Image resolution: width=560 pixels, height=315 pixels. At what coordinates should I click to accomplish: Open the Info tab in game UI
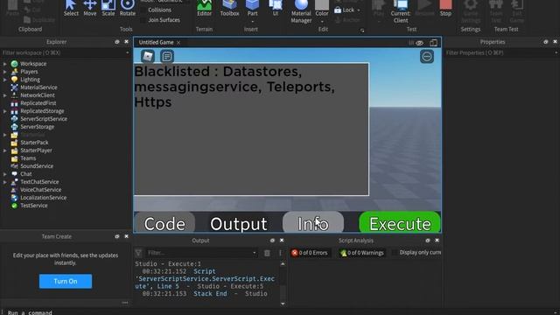coord(313,223)
